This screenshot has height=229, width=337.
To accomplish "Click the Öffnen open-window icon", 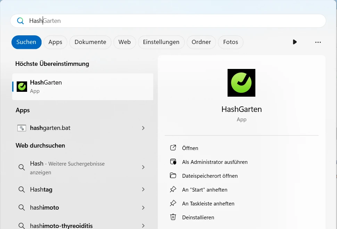I will (x=173, y=148).
